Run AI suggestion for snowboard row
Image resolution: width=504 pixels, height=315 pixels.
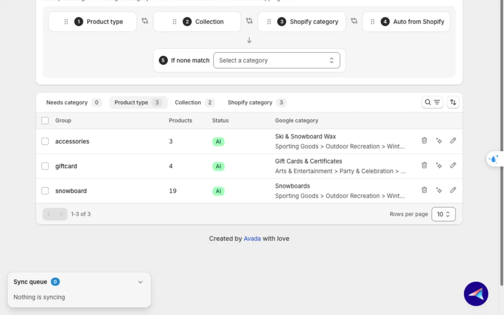[439, 190]
